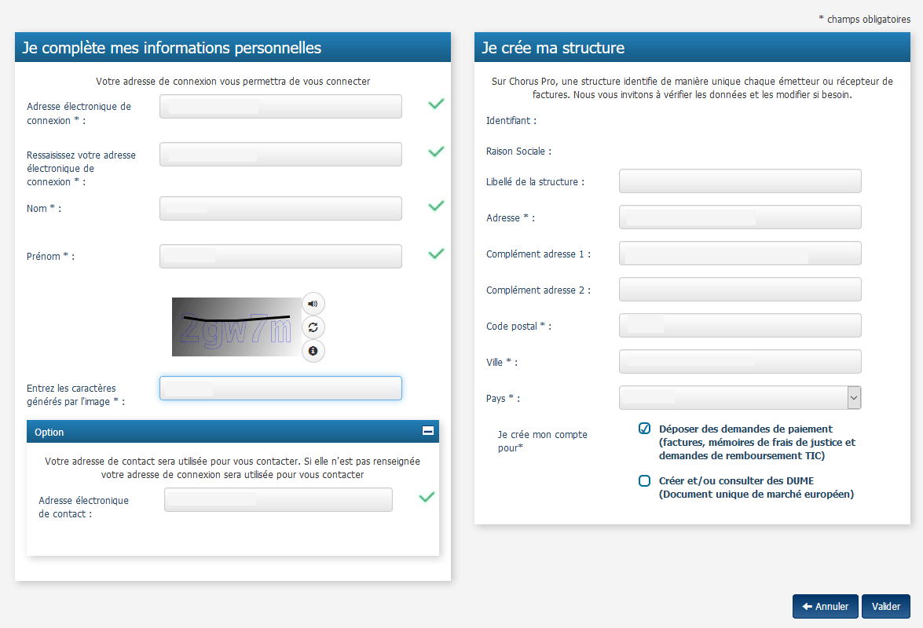Open the Pays dropdown
Screen dimensions: 923x628
[740, 398]
